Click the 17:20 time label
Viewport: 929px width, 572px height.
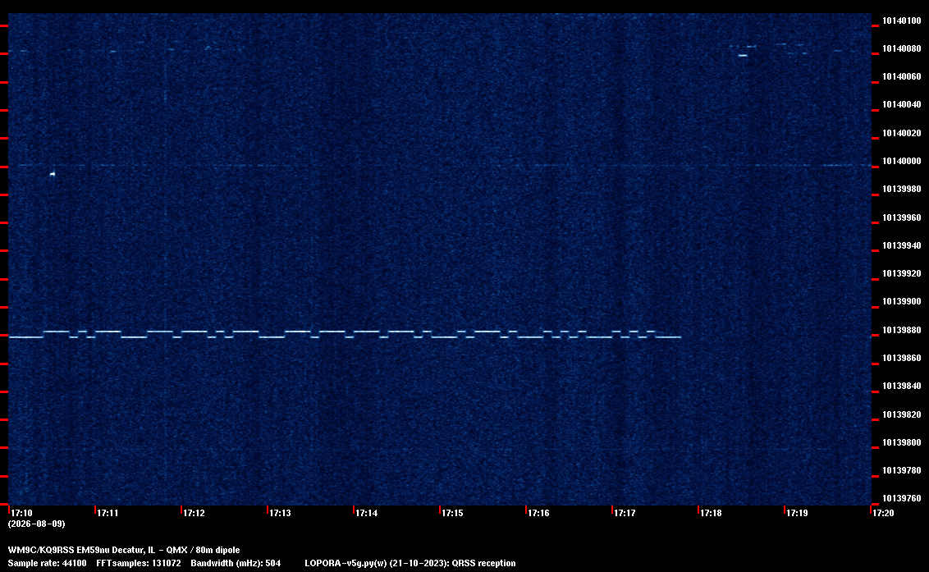[883, 513]
